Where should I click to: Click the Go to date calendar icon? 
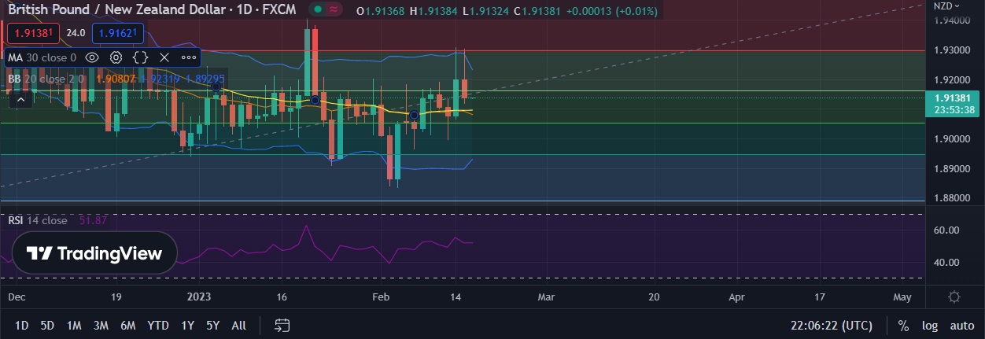tap(282, 325)
